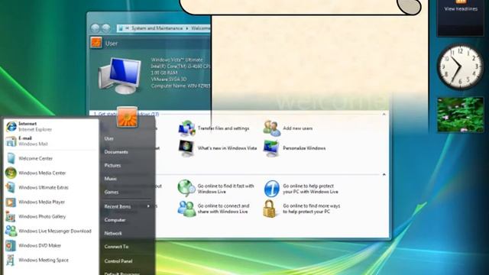Click Windows Vista Ultimate text in Welcome Center
This screenshot has height=275, width=489.
176,60
